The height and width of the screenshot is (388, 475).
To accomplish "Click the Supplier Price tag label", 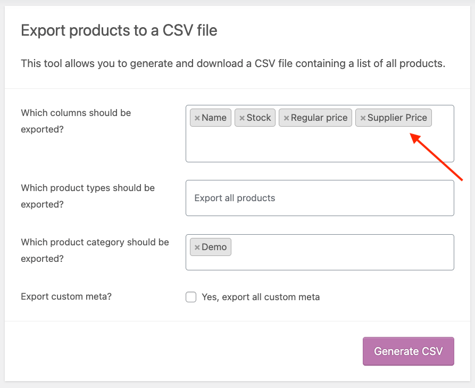I will (397, 118).
